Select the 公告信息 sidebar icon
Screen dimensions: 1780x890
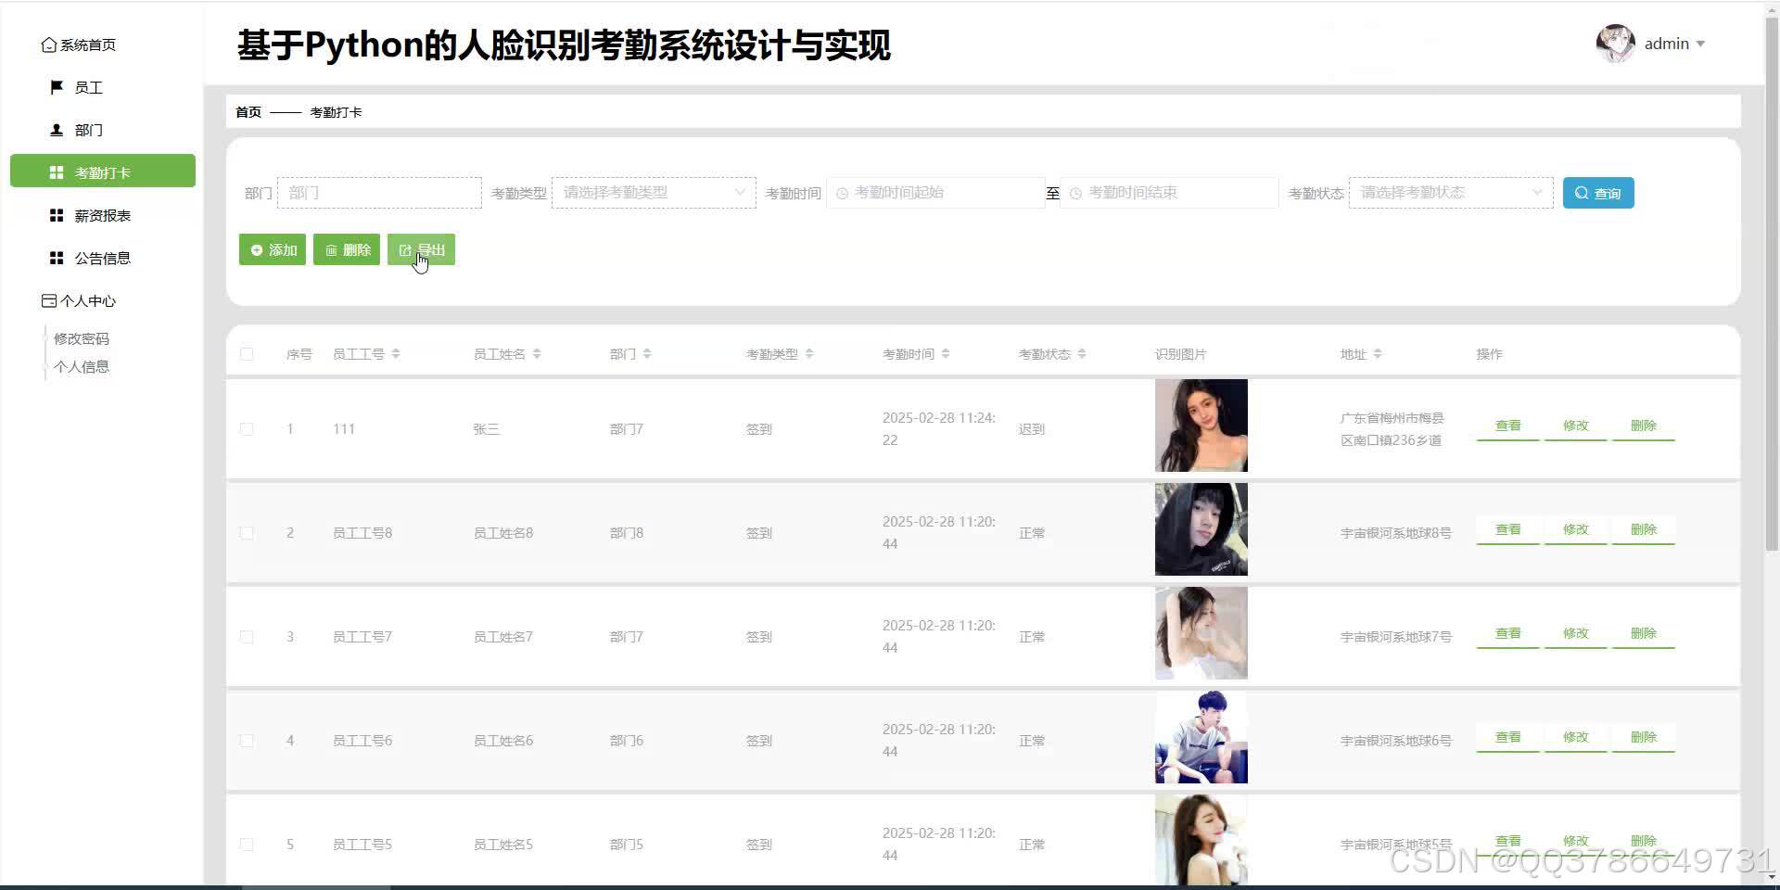pos(56,257)
